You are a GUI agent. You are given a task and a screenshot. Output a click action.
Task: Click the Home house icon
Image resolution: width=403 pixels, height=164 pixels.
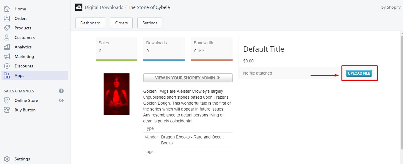7,9
